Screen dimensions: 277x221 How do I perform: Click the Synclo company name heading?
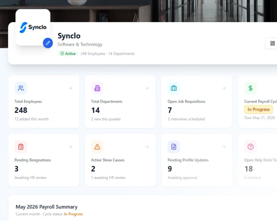pos(69,36)
